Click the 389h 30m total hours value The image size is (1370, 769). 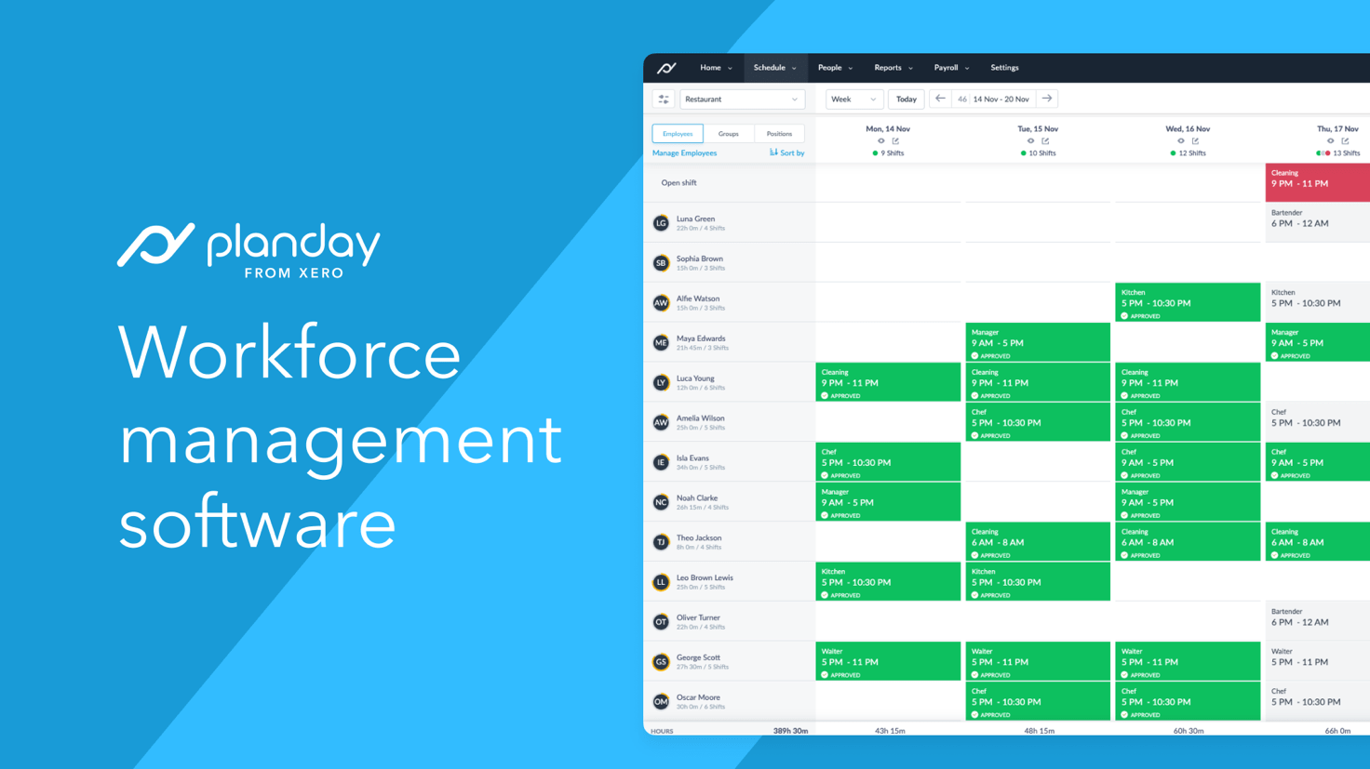(790, 731)
